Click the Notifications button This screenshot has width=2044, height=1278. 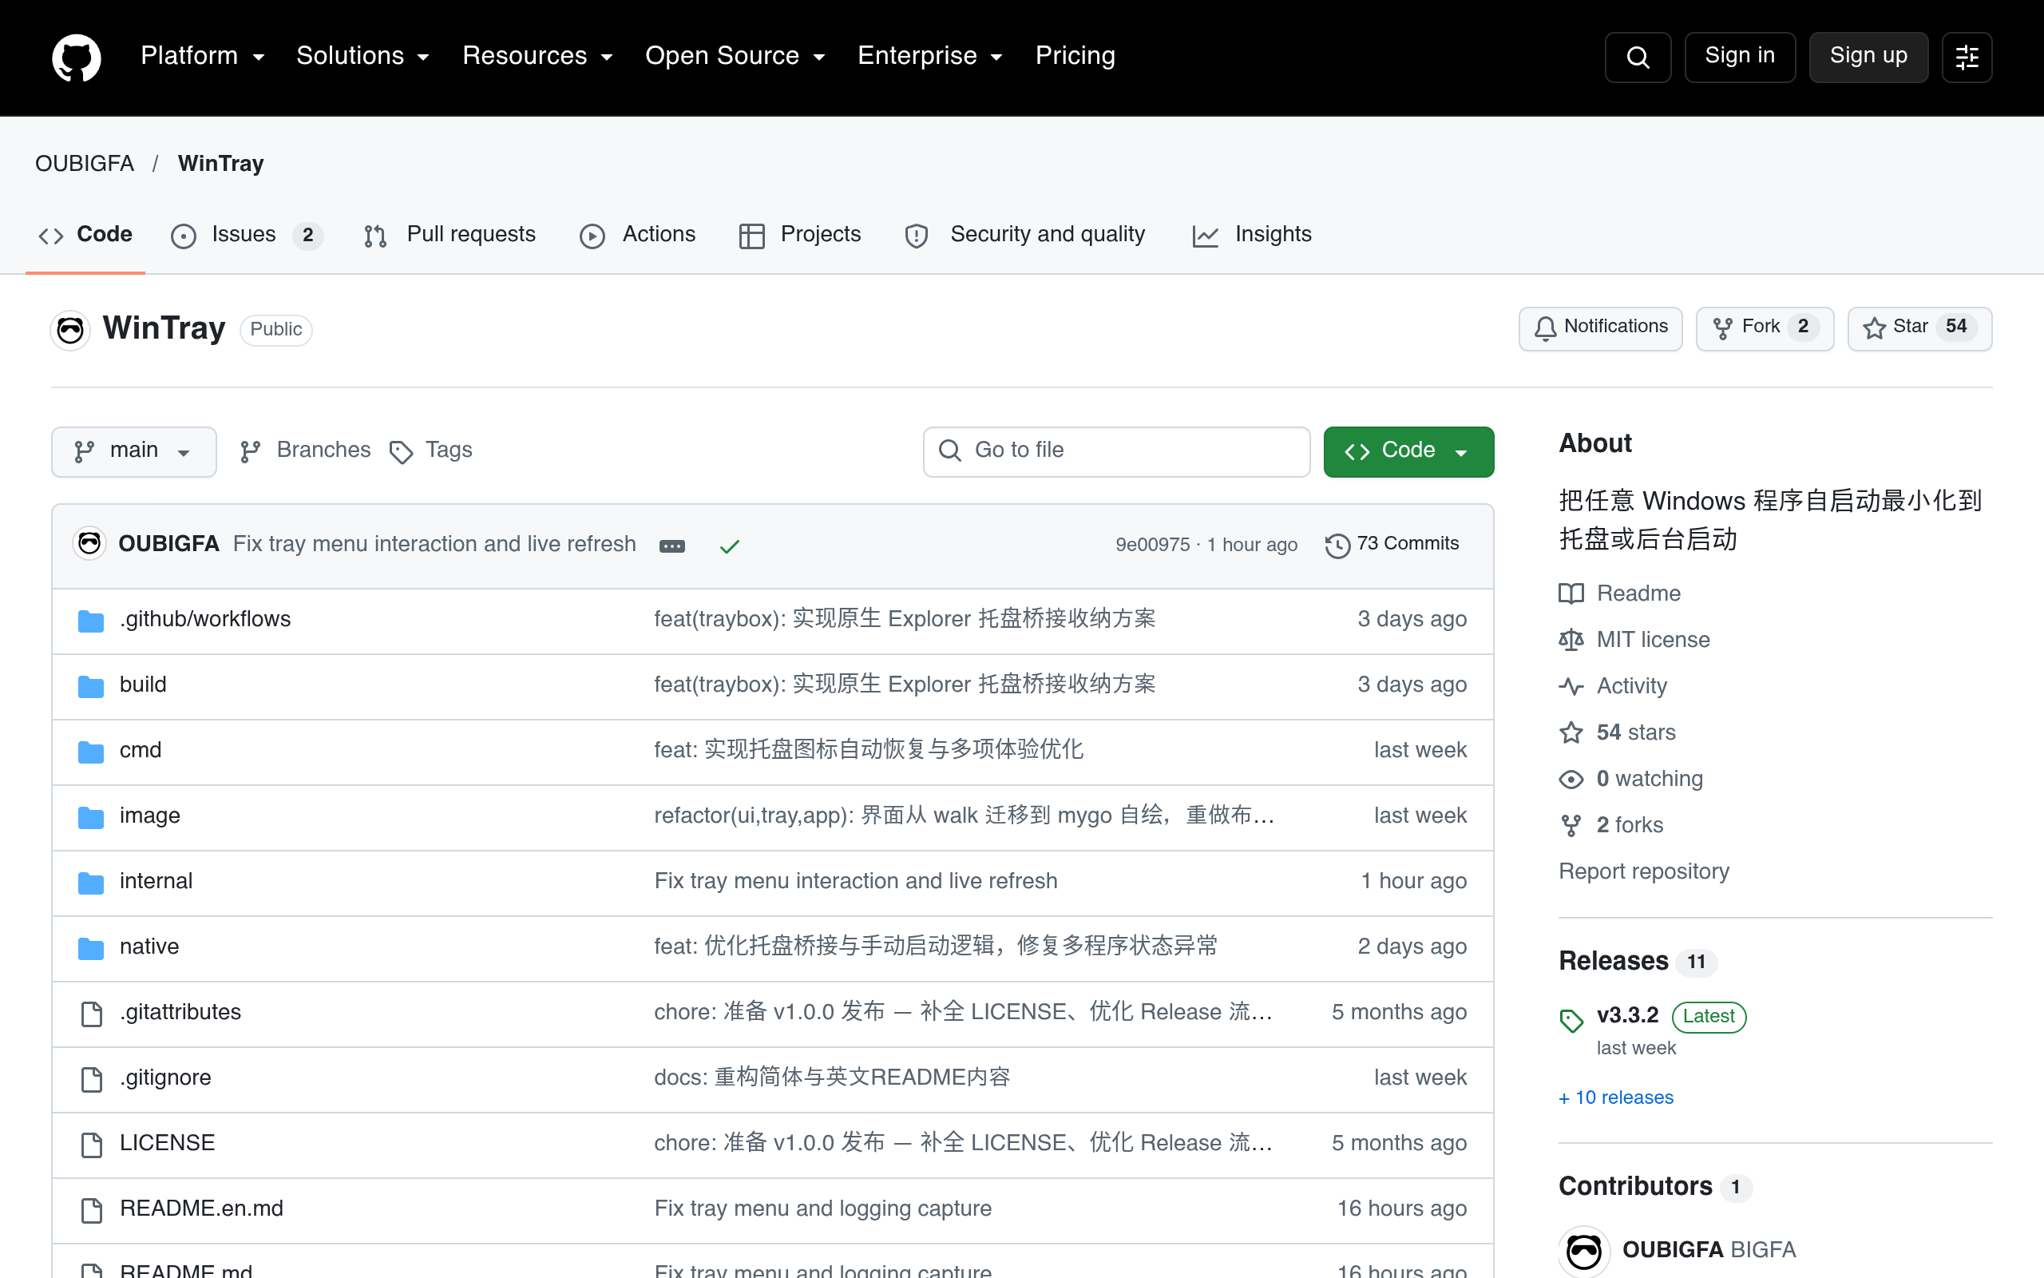tap(1600, 328)
